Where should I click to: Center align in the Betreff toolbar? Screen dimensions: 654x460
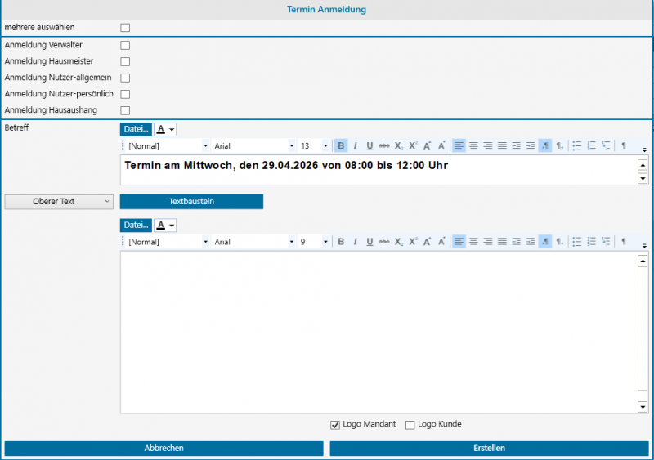[473, 145]
